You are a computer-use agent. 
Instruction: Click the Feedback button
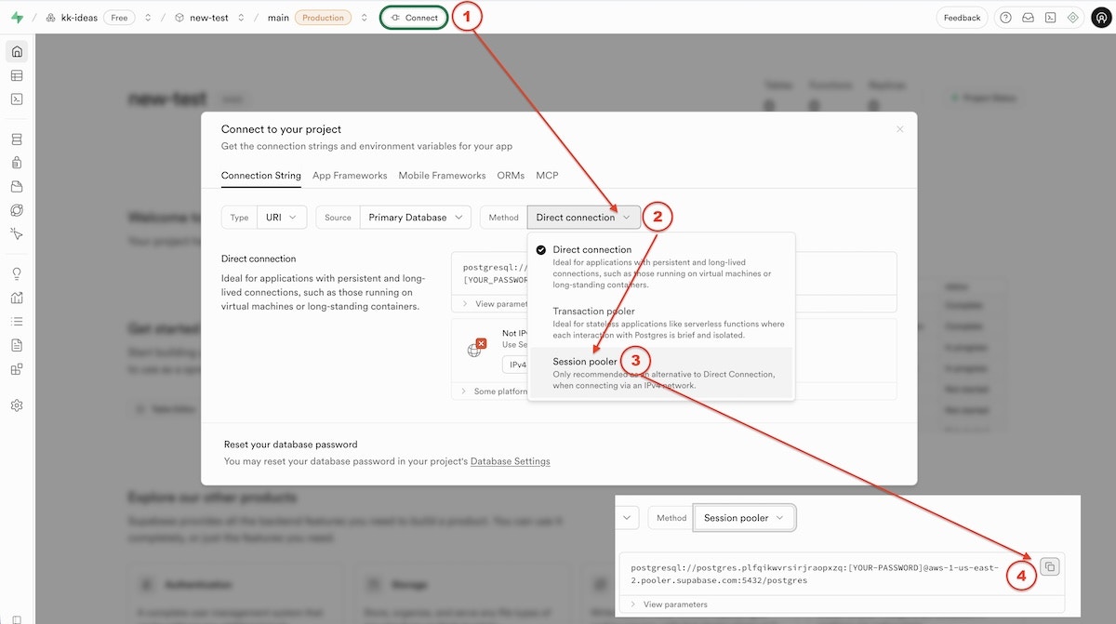point(962,18)
